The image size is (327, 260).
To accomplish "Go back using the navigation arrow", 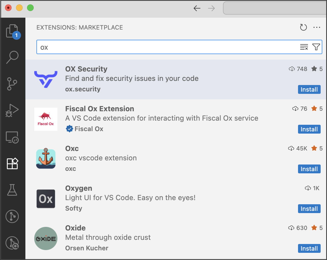I will (197, 8).
